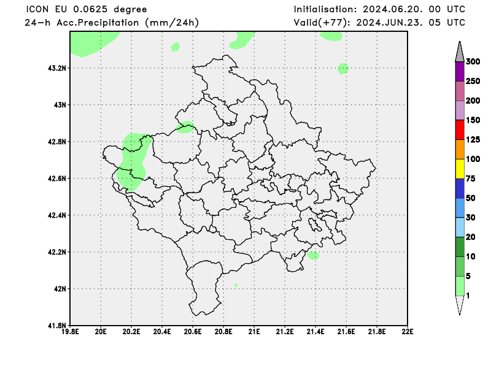Click the small precipitation blob near 21.6E 43.2N
Screen dimensions: 491x379
[x=343, y=68]
